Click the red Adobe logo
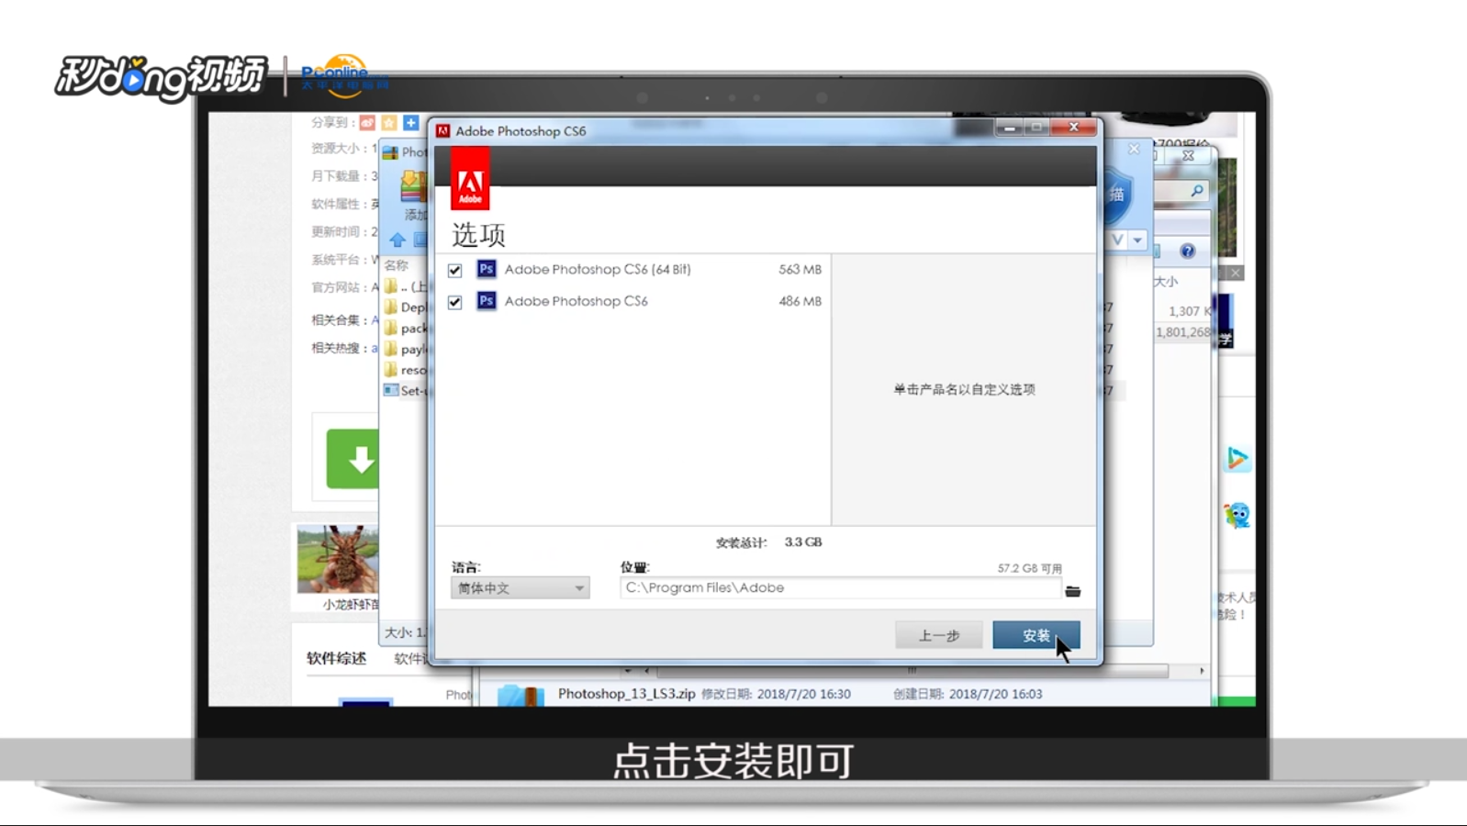The image size is (1467, 826). pos(470,178)
